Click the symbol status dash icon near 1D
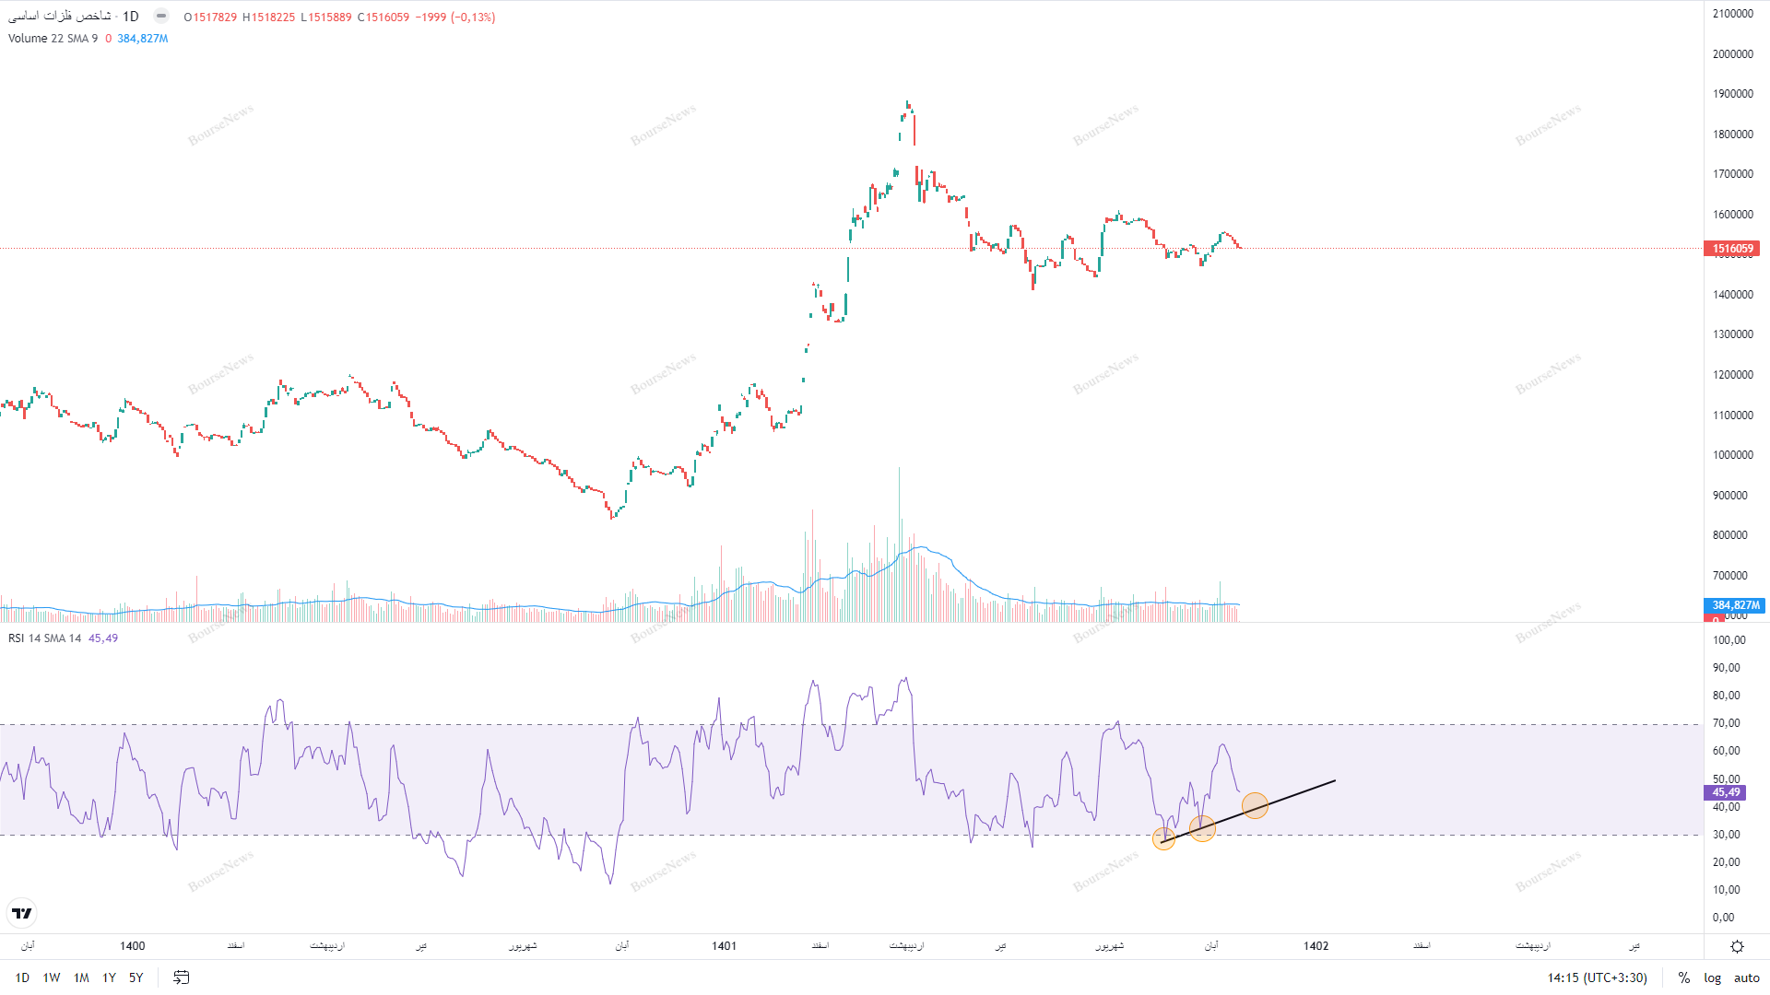1770x995 pixels. [161, 16]
